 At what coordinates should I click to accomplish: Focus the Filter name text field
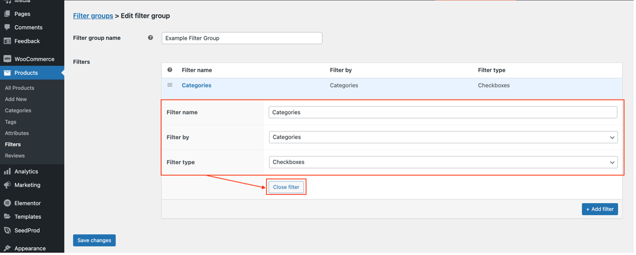click(x=443, y=112)
